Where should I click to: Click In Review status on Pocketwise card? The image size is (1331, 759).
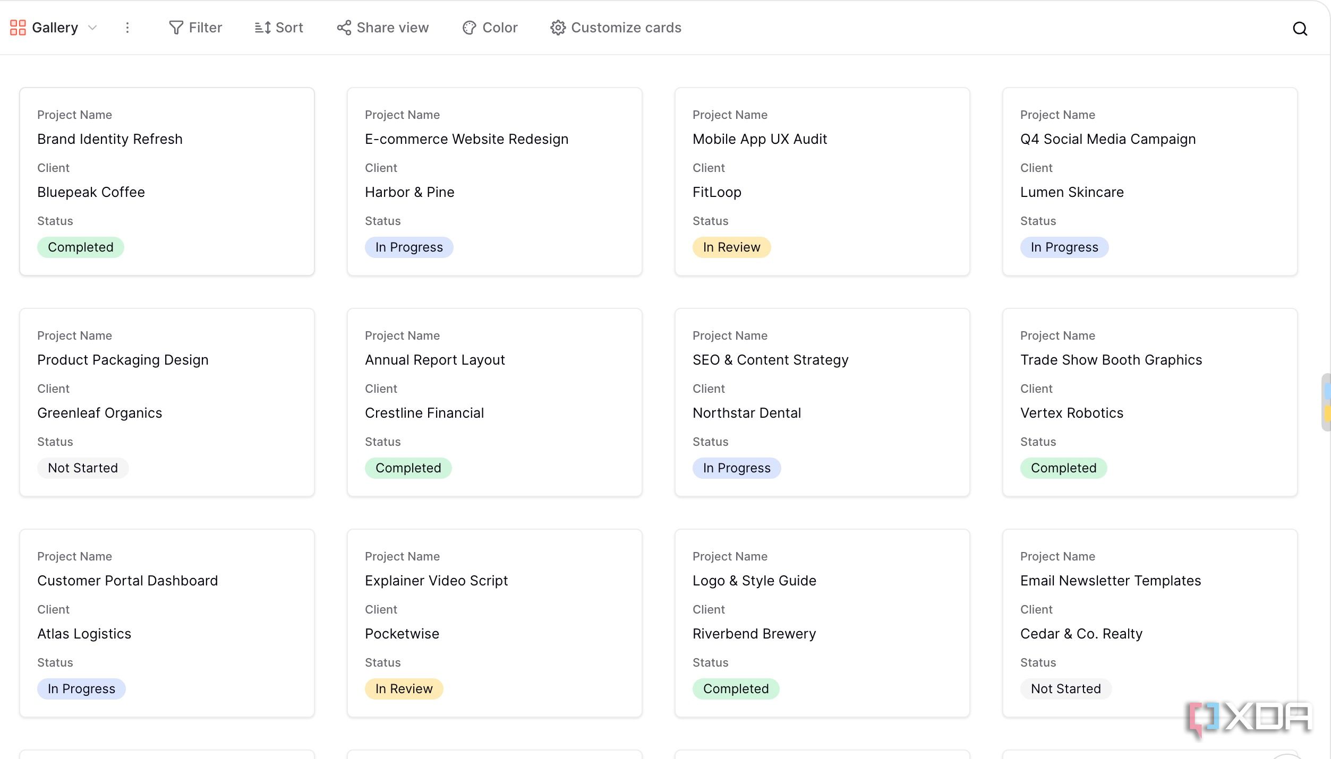[x=404, y=689]
